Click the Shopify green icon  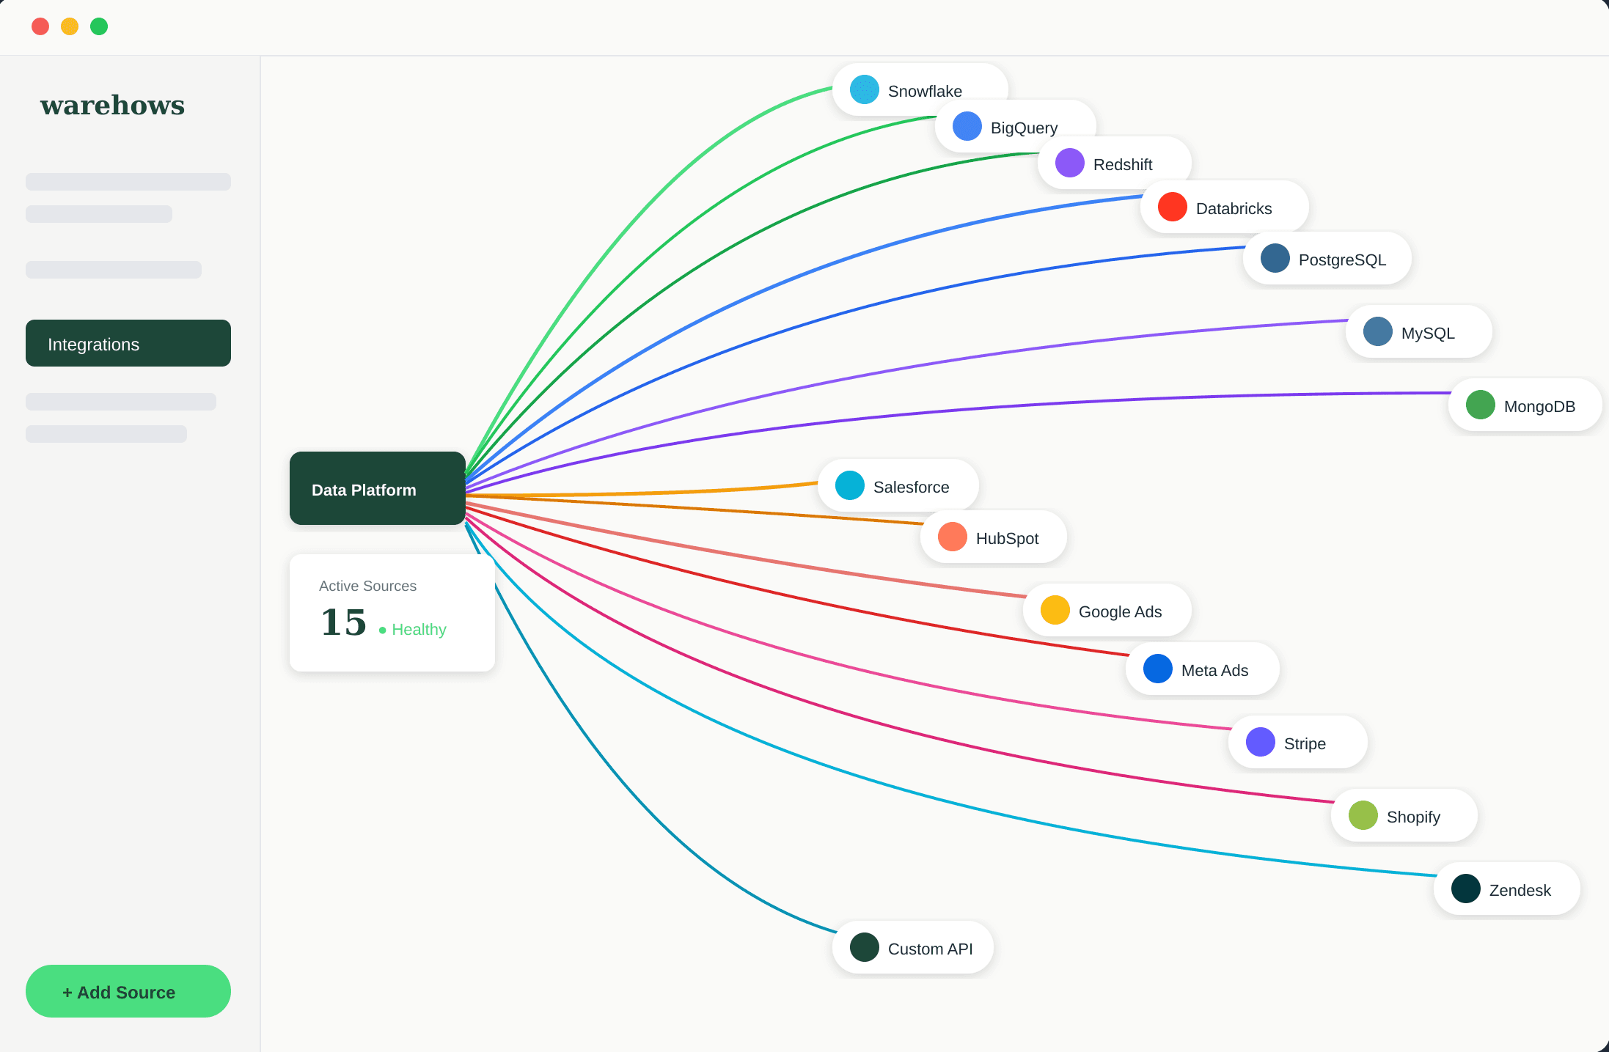(1363, 816)
